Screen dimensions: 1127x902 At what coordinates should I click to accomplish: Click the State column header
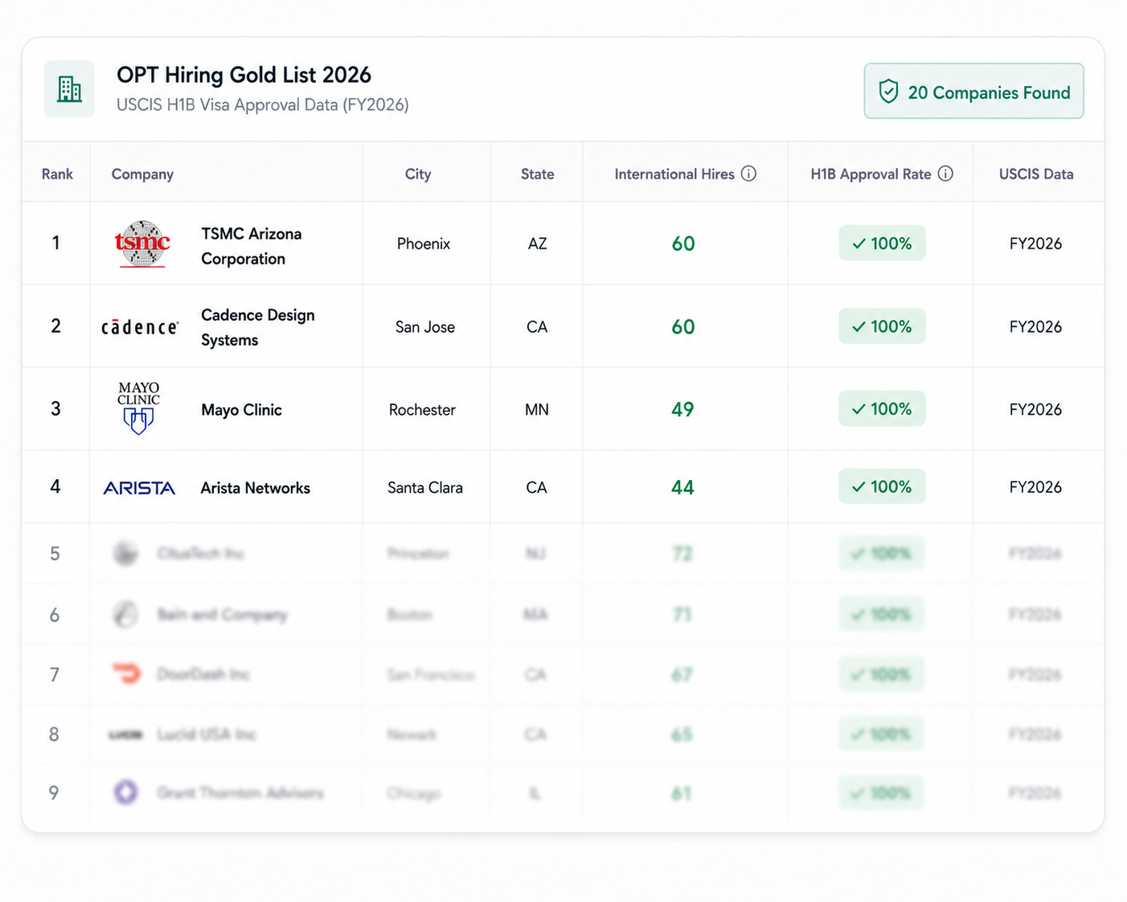click(x=537, y=174)
